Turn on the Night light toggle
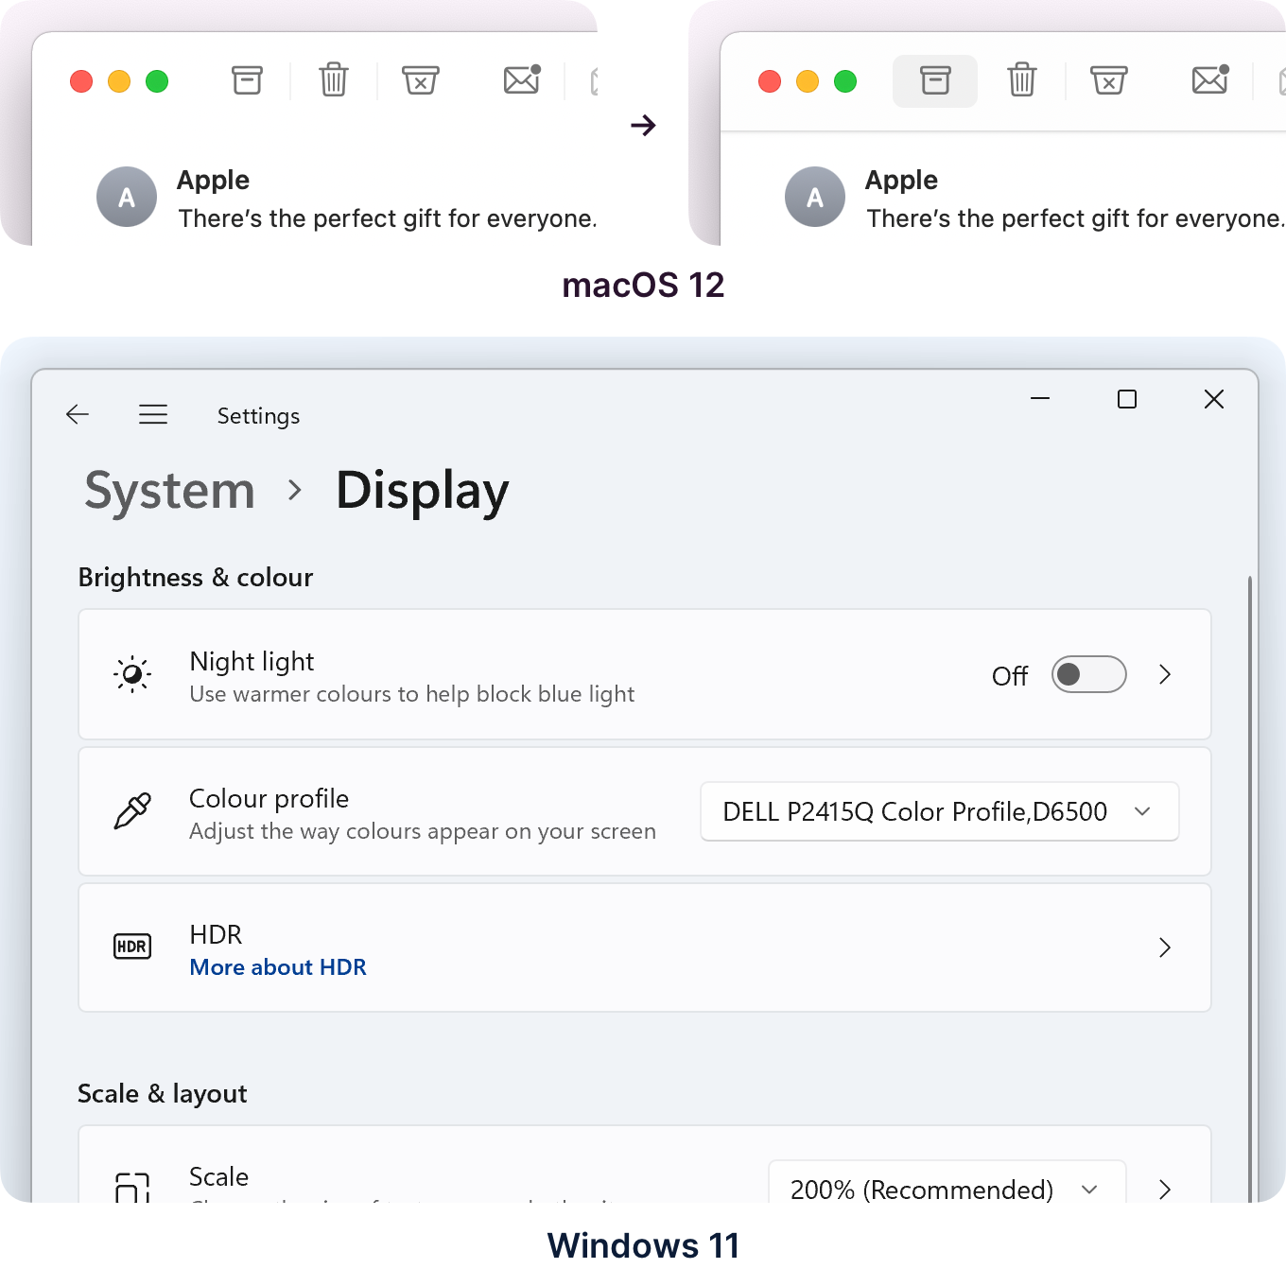1286x1286 pixels. [x=1089, y=674]
